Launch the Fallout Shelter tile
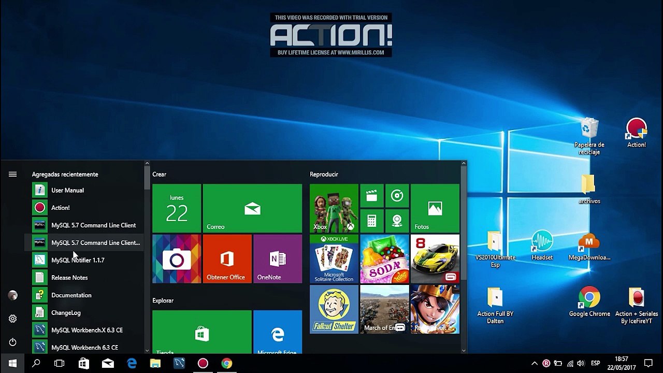Image resolution: width=663 pixels, height=373 pixels. click(x=334, y=309)
